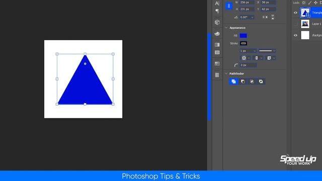Screen dimensions: 322x181
Task: Select the Background layer thumbnail
Action: (x=305, y=35)
